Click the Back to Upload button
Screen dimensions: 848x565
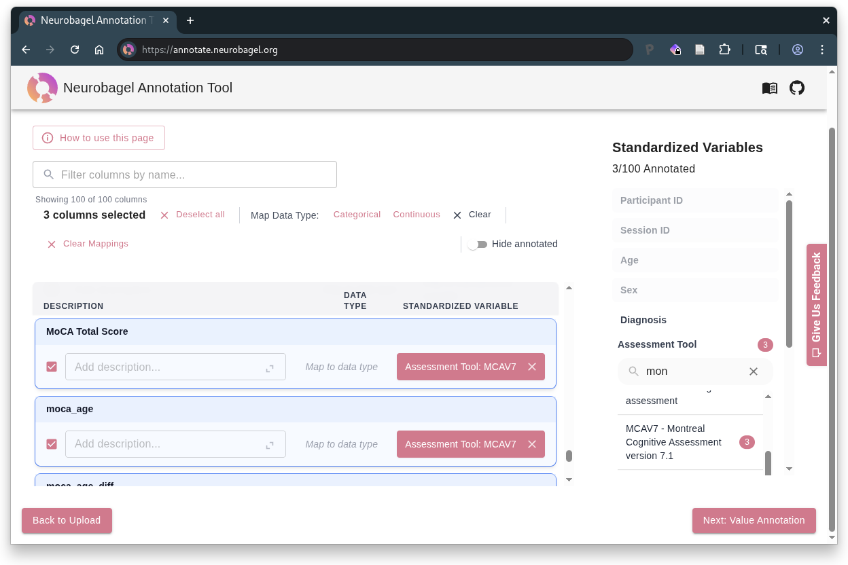(66, 520)
